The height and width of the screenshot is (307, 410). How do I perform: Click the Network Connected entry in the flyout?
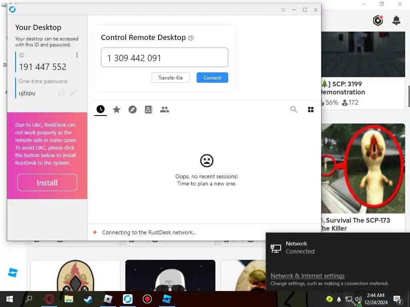pos(338,247)
